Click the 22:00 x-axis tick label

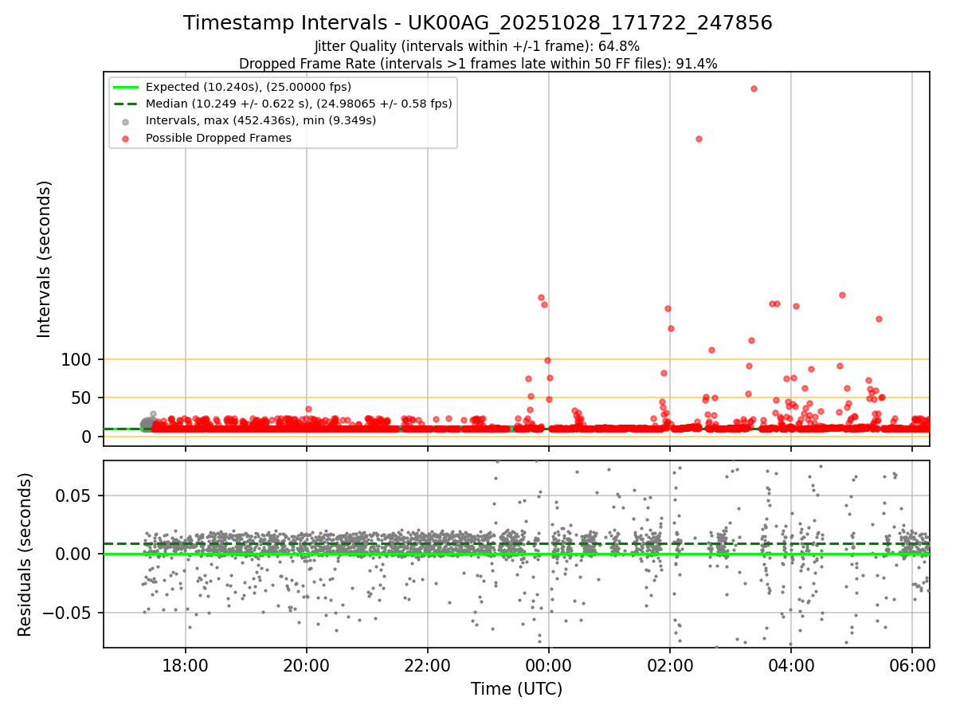tap(428, 664)
